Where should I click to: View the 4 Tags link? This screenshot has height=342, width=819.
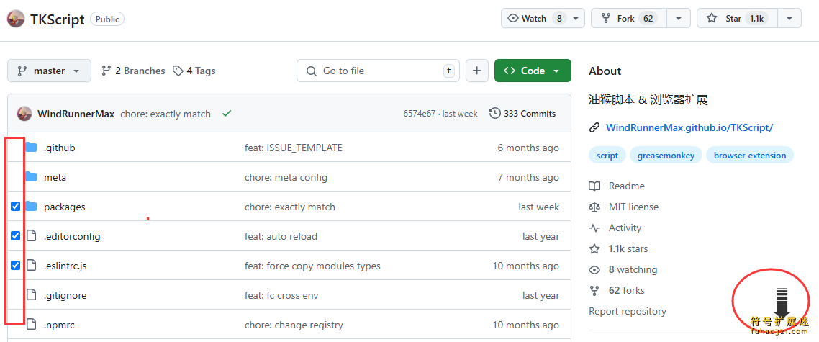(194, 71)
